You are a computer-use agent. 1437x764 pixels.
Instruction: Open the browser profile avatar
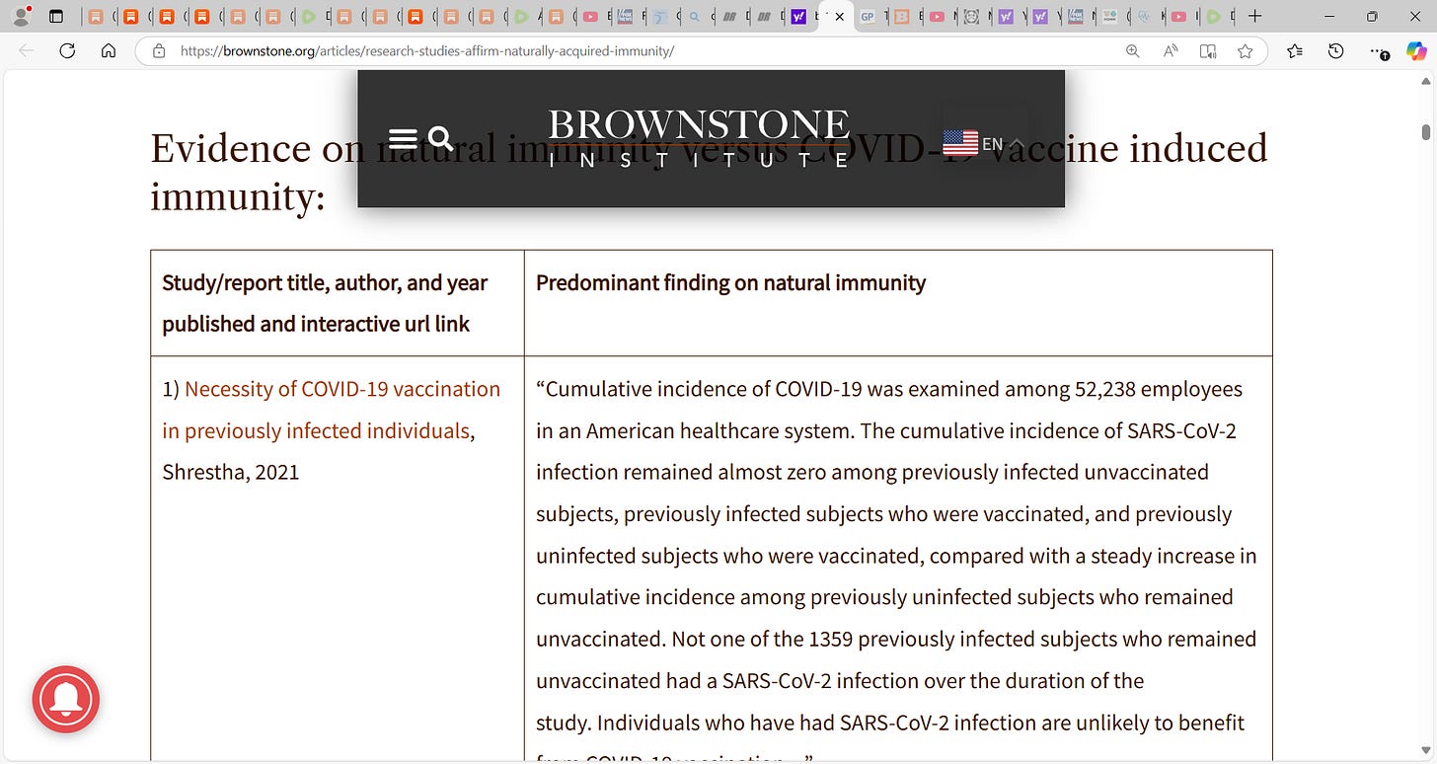click(21, 16)
